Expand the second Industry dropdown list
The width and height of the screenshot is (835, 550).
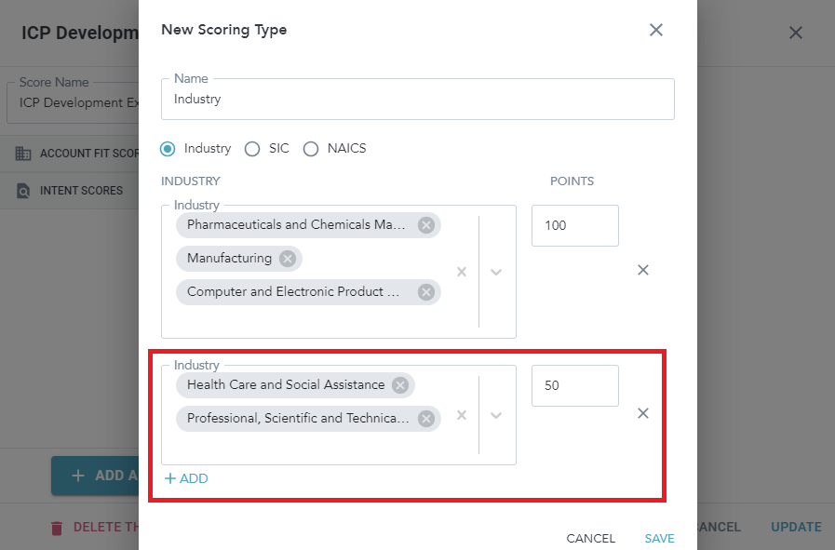coord(496,415)
